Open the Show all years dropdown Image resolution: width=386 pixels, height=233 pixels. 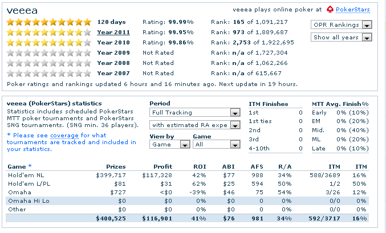341,37
